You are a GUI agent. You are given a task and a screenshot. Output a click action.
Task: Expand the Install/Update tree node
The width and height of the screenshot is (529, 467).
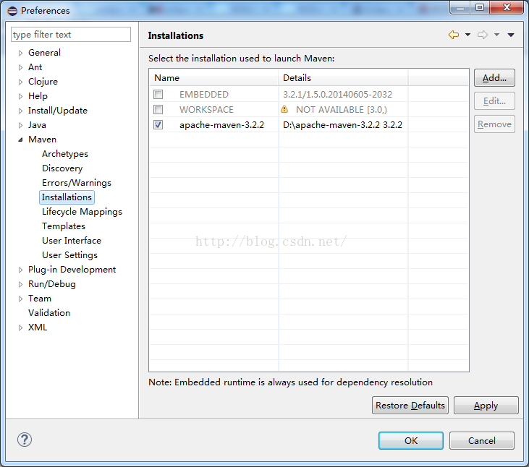click(x=20, y=111)
